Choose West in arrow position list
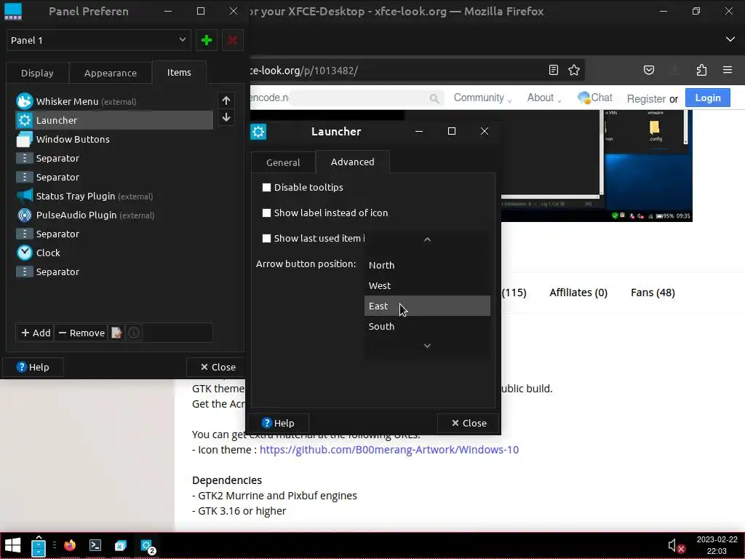 tap(427, 285)
